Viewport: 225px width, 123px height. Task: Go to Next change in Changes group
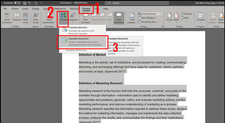click(x=185, y=18)
